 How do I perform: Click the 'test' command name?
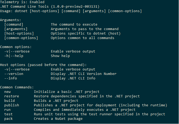[x=8, y=114]
